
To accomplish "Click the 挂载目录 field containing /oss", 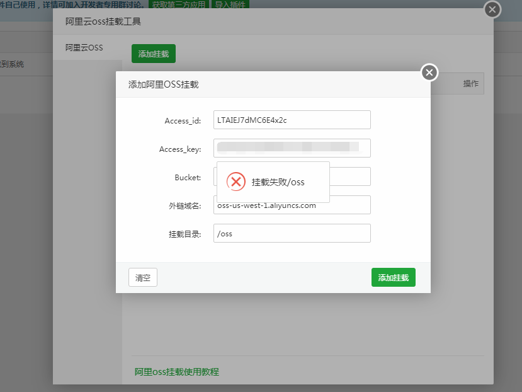I will [x=292, y=233].
